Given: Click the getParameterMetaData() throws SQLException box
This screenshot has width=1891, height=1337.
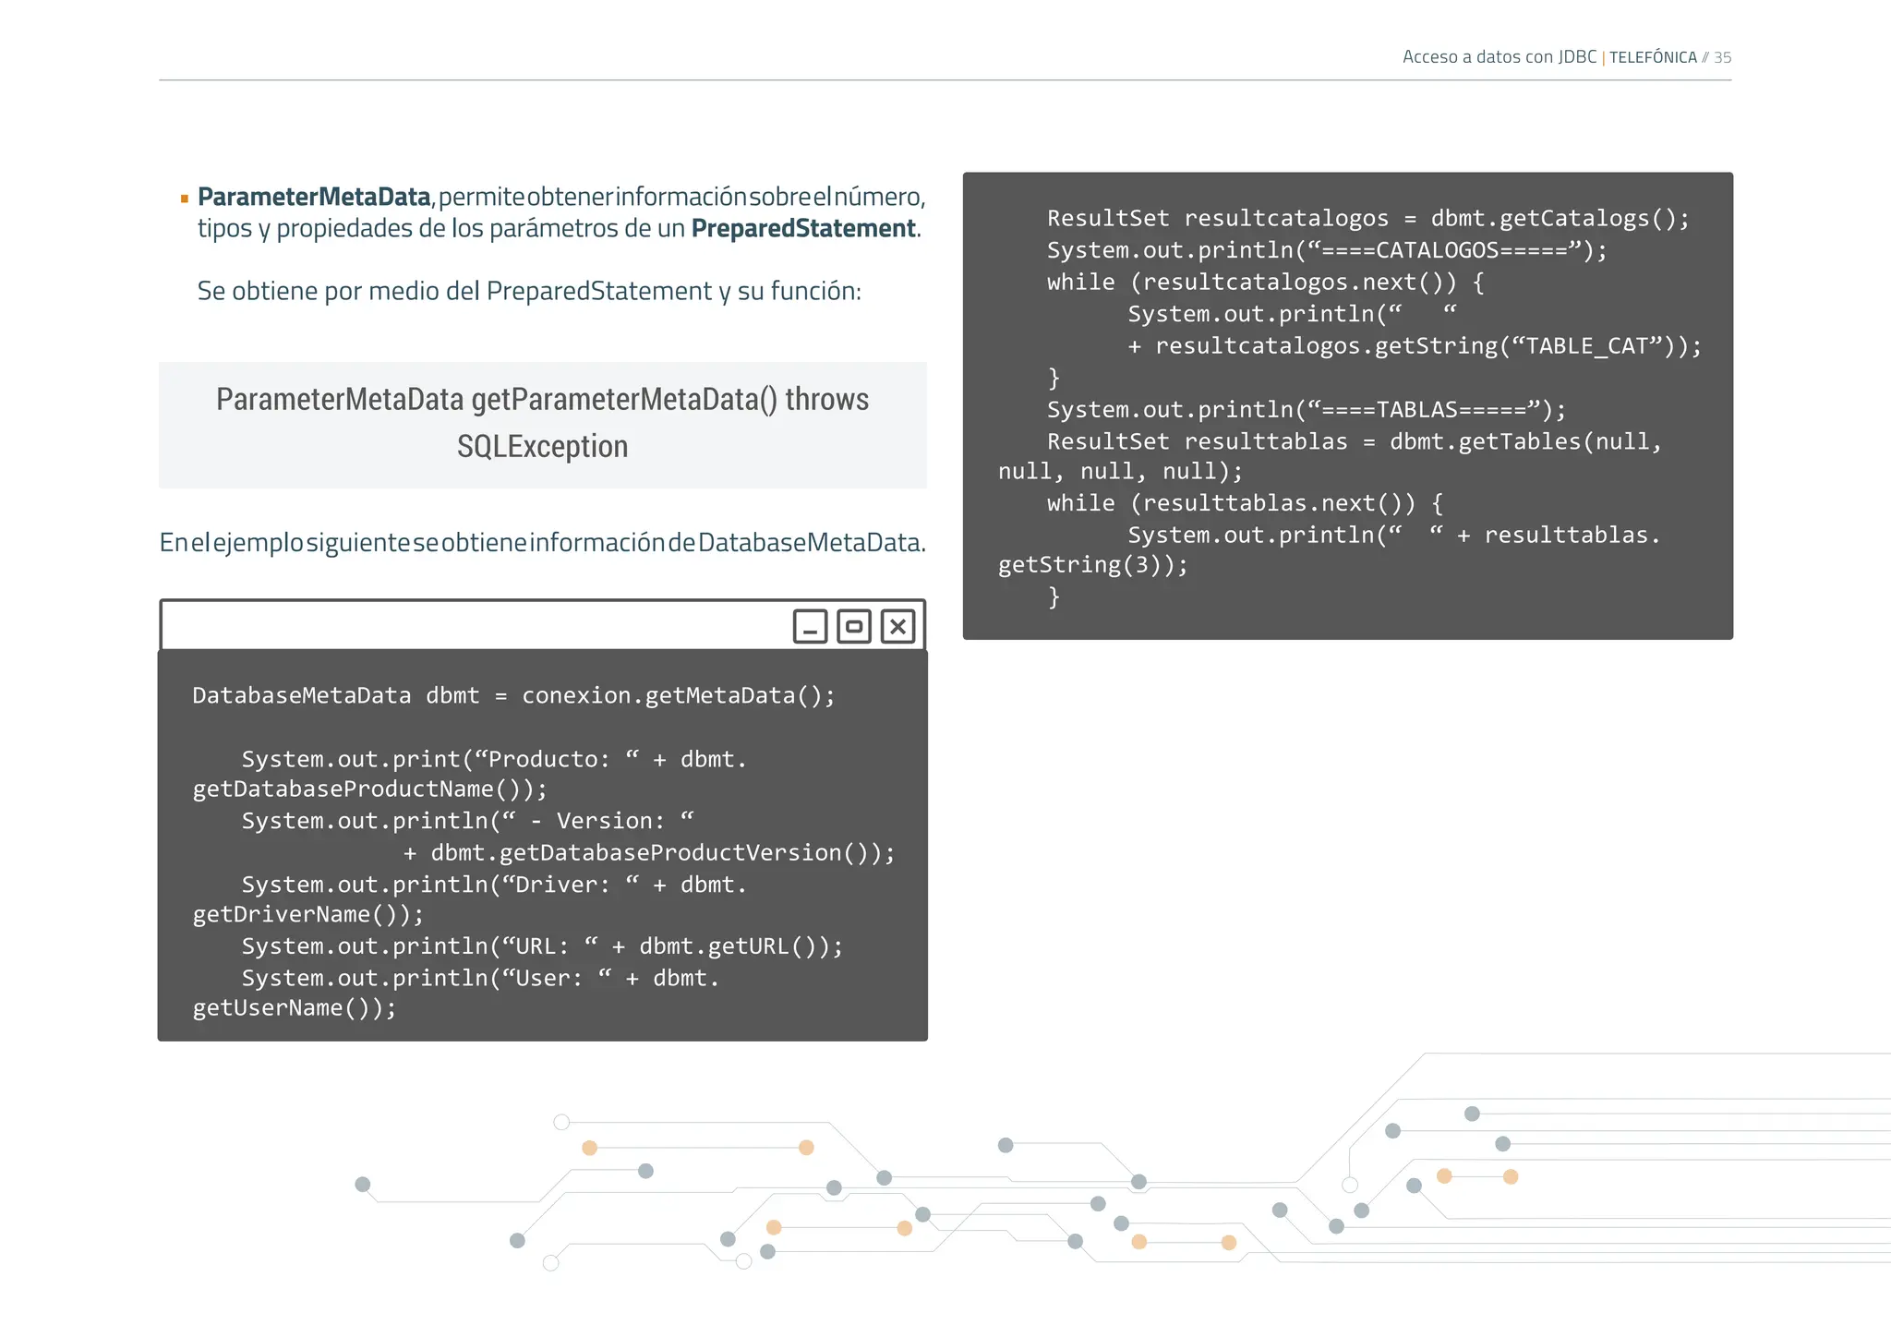Looking at the screenshot, I should point(543,424).
